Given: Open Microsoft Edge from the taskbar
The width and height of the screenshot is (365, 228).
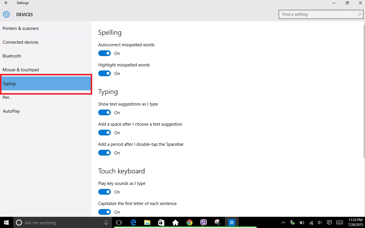Looking at the screenshot, I should (x=133, y=222).
